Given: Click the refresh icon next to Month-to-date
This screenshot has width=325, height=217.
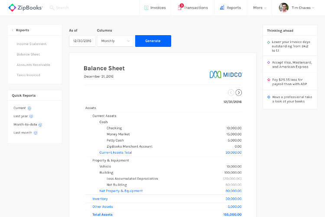Looking at the screenshot, I should tap(40, 125).
